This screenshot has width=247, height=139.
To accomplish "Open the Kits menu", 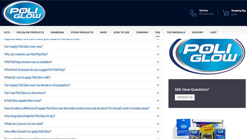I will click(7, 32).
